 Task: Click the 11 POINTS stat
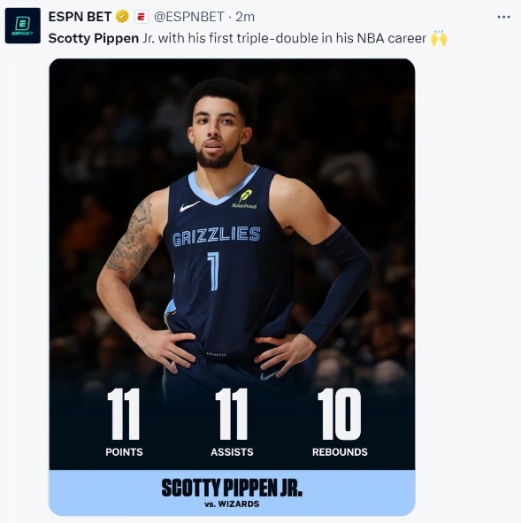coord(124,423)
